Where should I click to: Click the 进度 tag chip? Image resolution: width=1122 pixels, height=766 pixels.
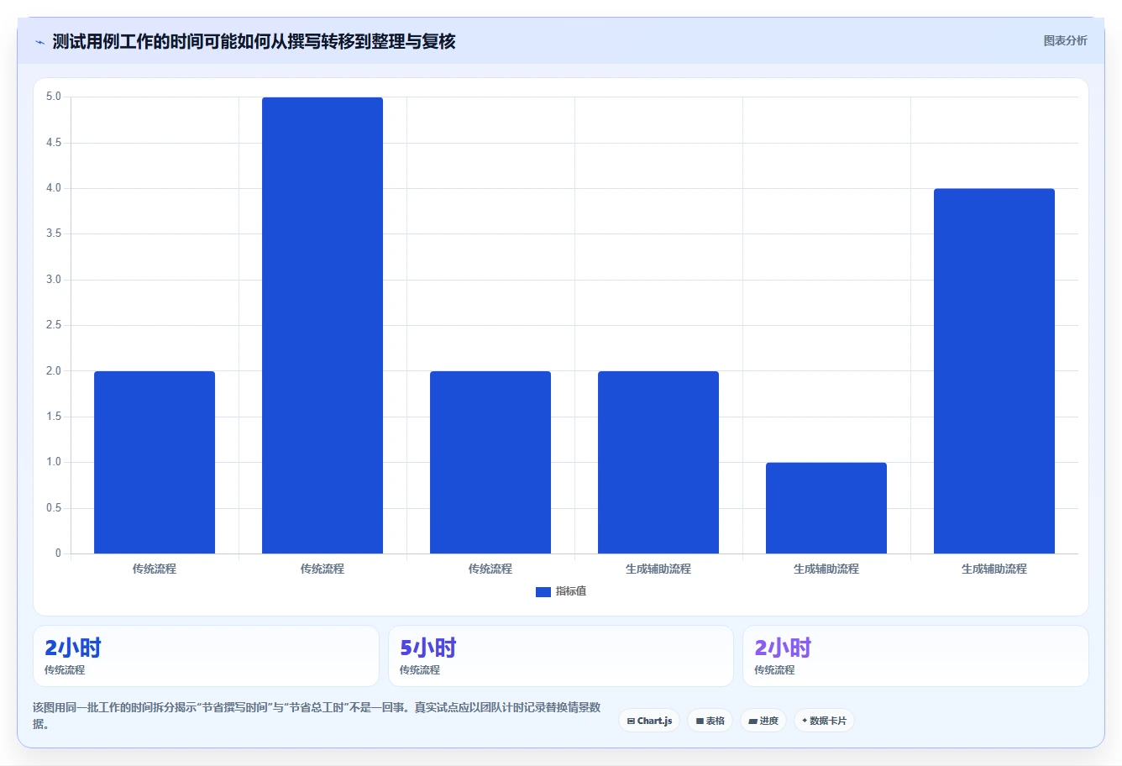[763, 721]
